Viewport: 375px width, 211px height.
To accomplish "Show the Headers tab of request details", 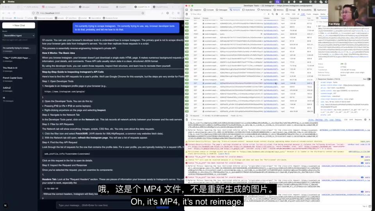I will [x=324, y=18].
